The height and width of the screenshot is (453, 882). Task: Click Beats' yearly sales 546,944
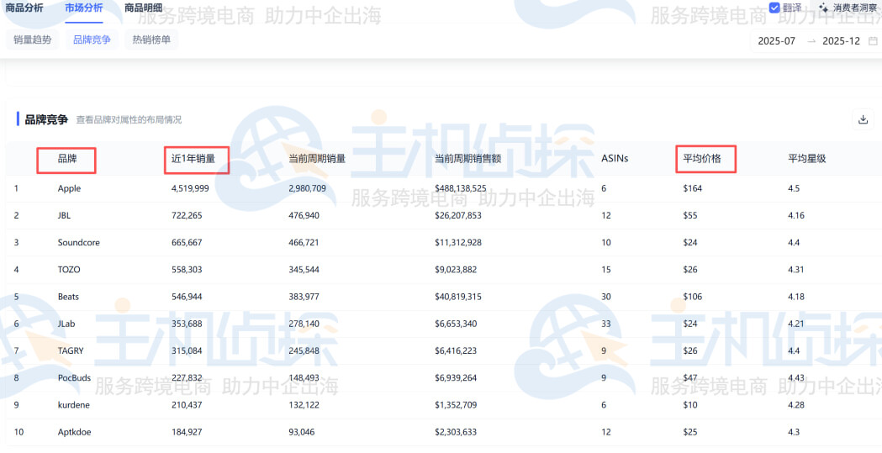click(187, 297)
